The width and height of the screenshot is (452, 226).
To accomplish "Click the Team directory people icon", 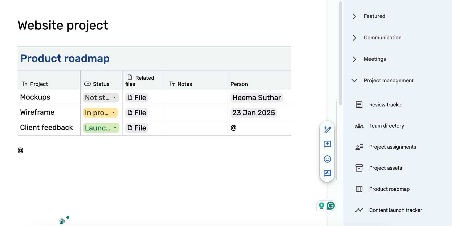I will pyautogui.click(x=359, y=126).
